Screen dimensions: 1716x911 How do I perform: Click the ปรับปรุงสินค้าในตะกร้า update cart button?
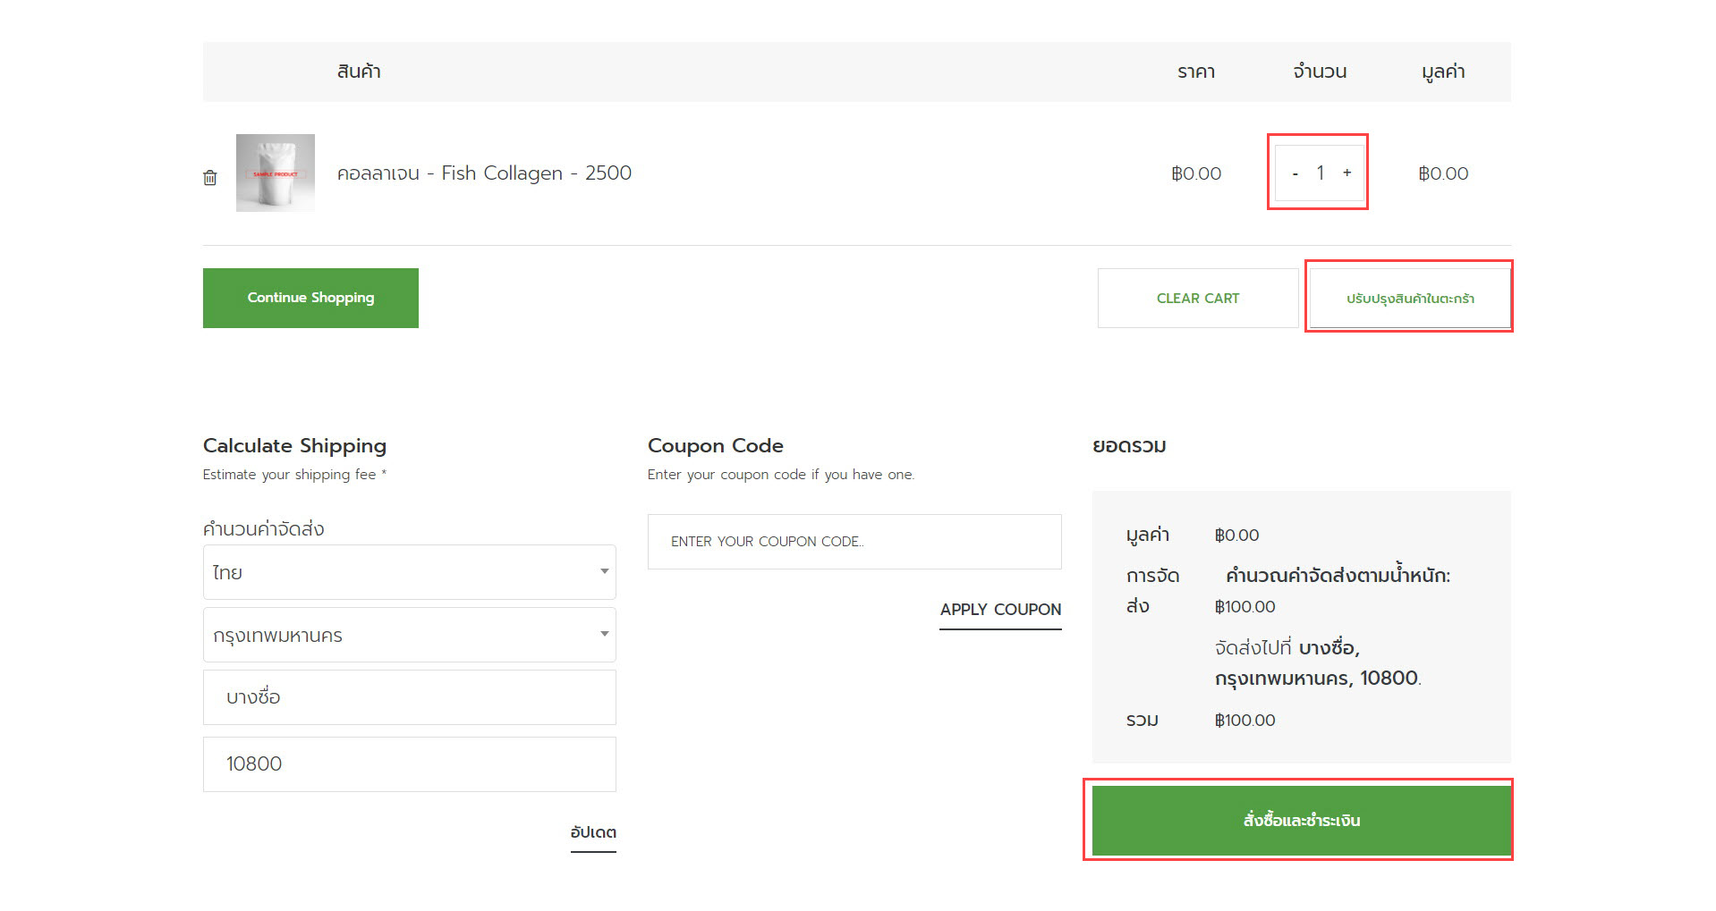pyautogui.click(x=1409, y=298)
